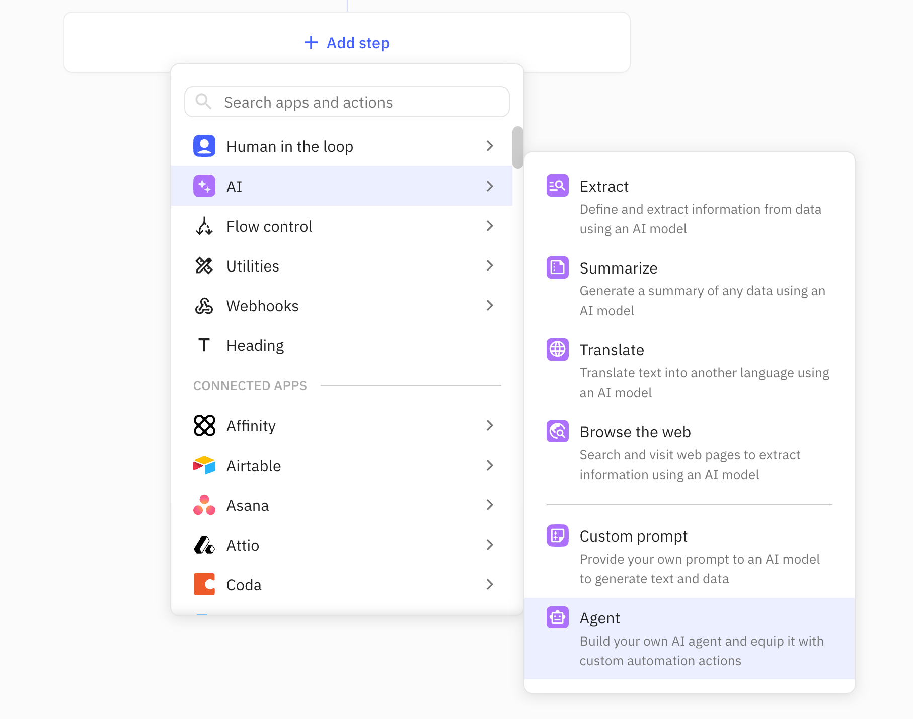The height and width of the screenshot is (719, 913).
Task: Expand the Flow control submenu chevron
Action: 490,226
